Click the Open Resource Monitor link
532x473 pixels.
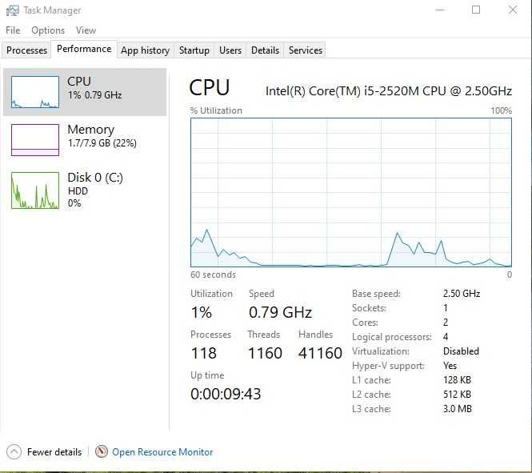click(x=162, y=452)
